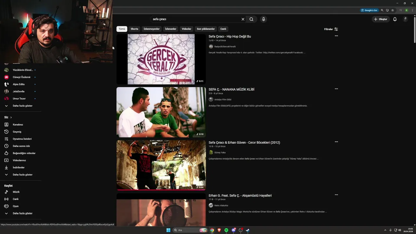416x234 pixels.
Task: Open the Akşamüstü Hayalleri video thumbnail
Action: point(161,210)
